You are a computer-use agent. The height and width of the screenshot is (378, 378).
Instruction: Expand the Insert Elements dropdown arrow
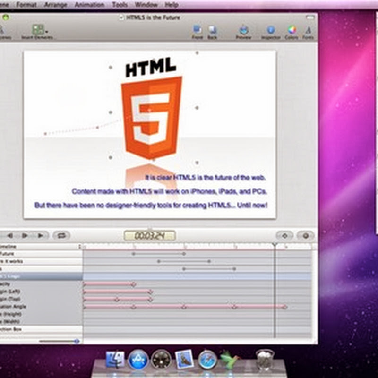tap(46, 31)
